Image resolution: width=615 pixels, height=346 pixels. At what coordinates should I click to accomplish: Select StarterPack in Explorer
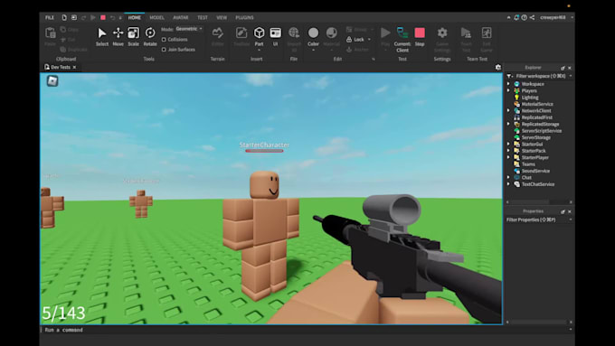click(534, 151)
